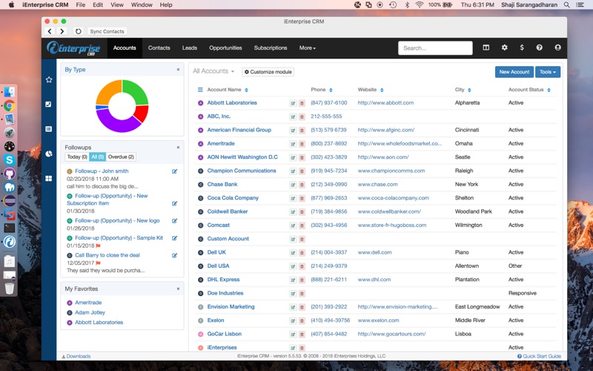Open the iEnterprise logo in navbar
593x371 pixels.
[73, 48]
